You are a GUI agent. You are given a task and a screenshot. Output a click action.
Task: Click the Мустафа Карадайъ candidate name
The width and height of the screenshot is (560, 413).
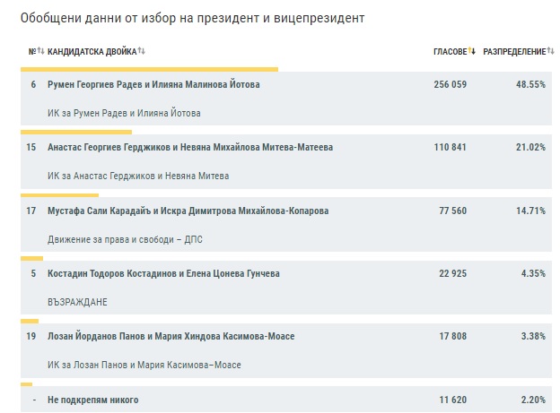tap(188, 211)
